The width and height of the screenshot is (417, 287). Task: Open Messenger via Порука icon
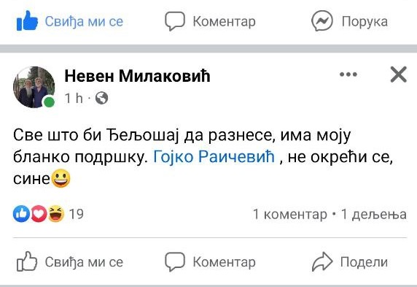pos(321,20)
